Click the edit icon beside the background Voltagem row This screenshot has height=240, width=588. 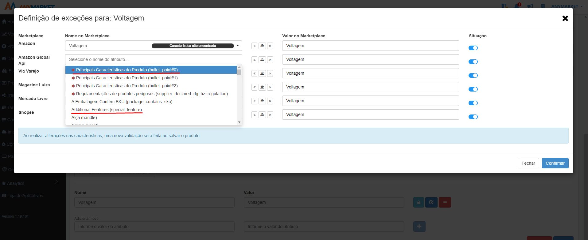click(431, 202)
